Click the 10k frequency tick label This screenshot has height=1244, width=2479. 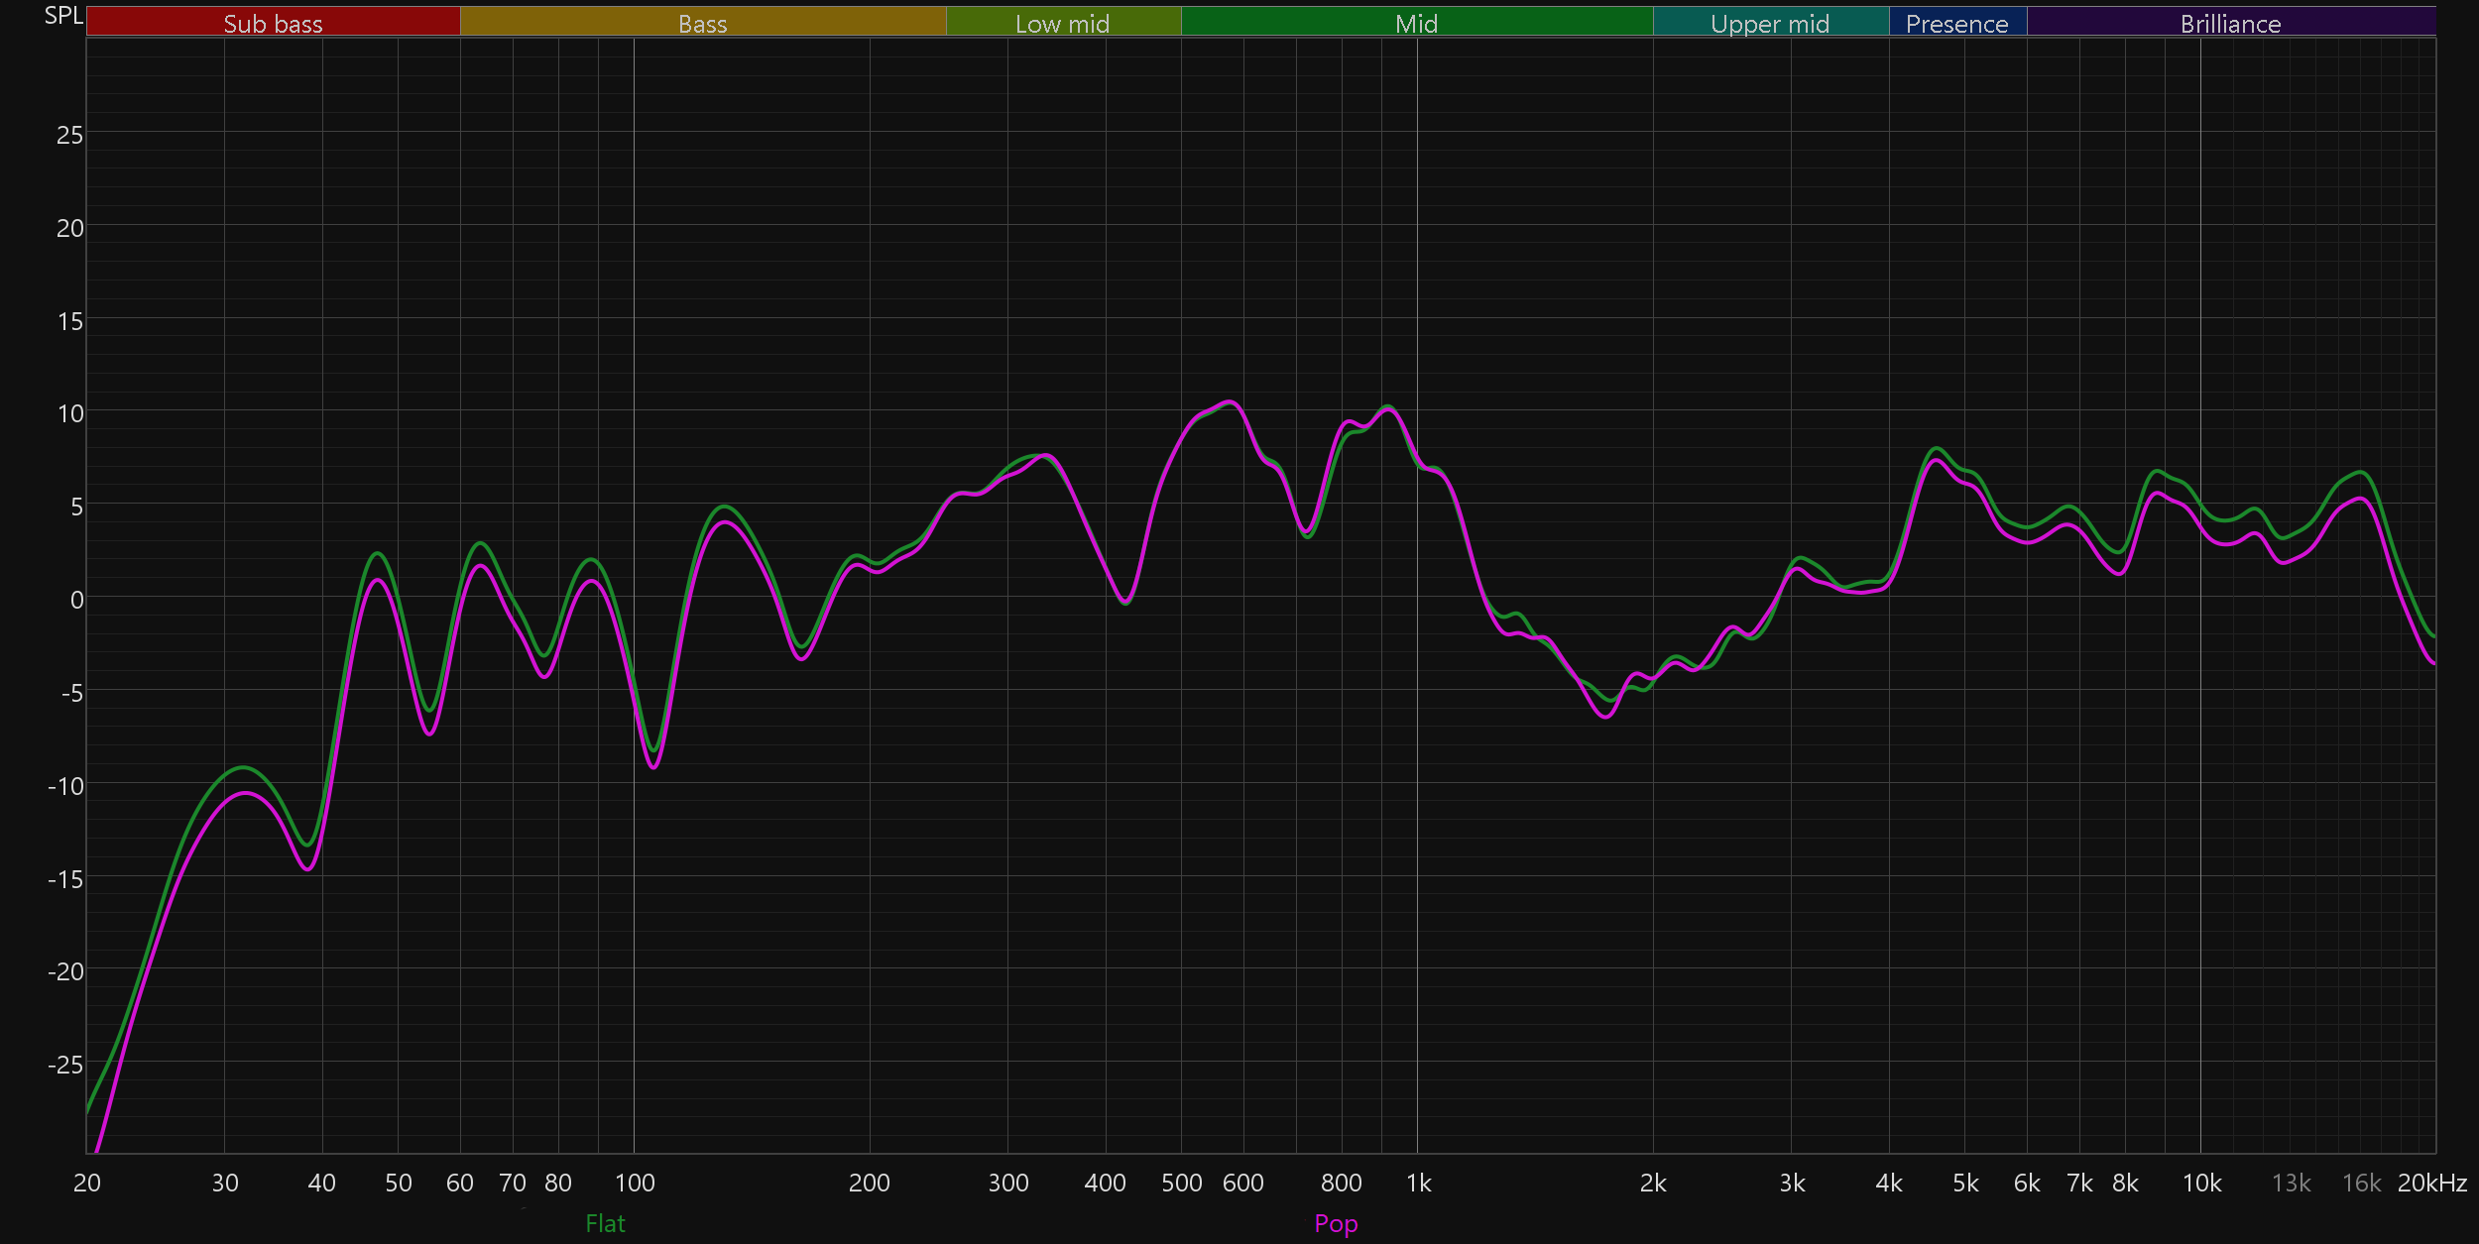(x=2201, y=1183)
